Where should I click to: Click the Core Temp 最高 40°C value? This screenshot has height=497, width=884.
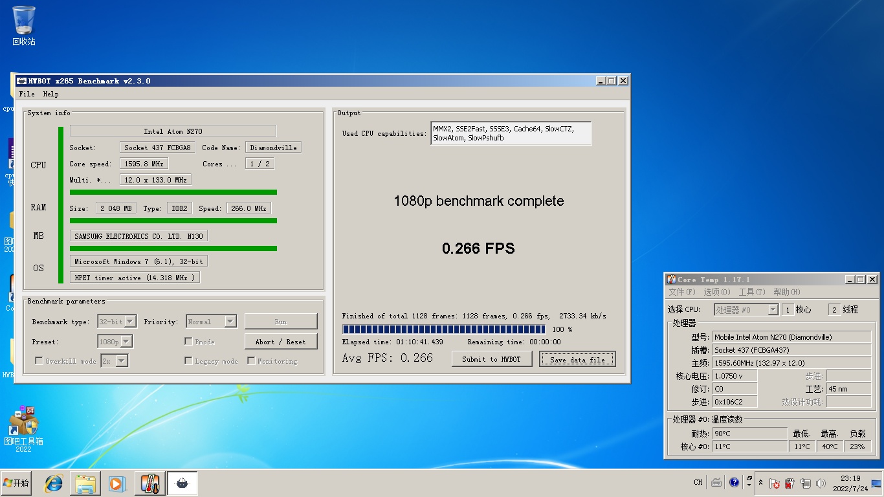tap(830, 447)
